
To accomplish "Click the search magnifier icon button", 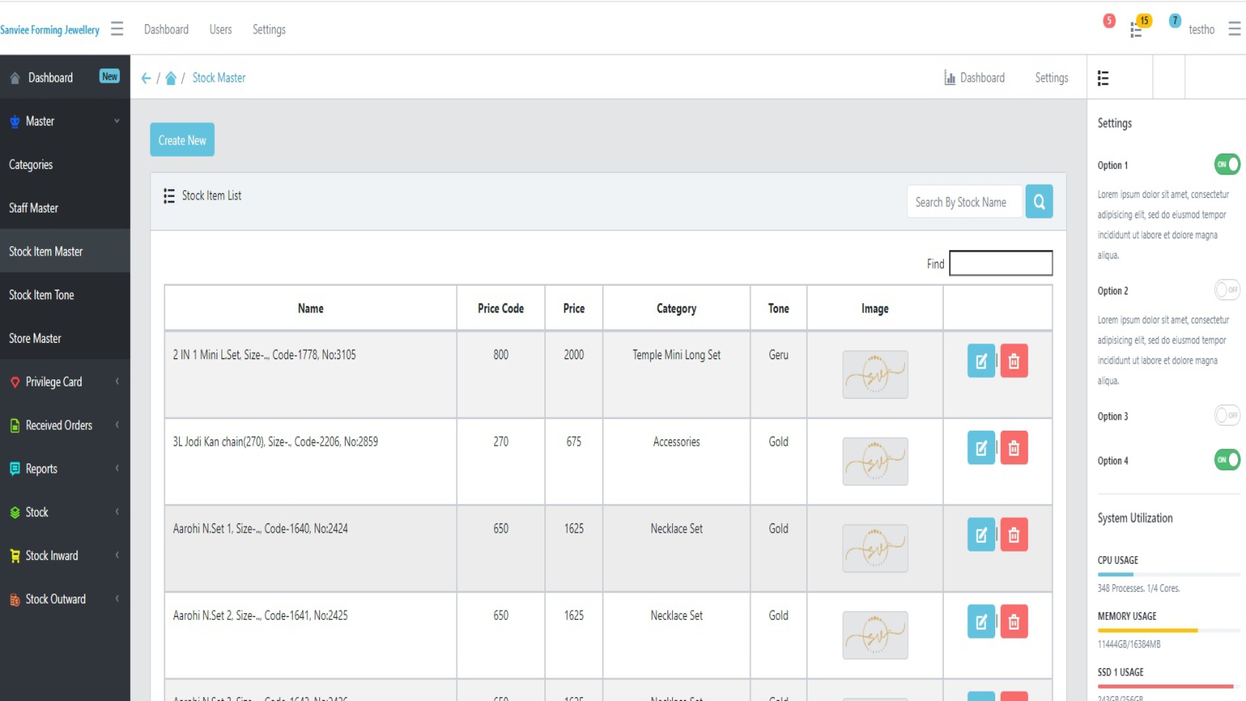I will point(1039,202).
